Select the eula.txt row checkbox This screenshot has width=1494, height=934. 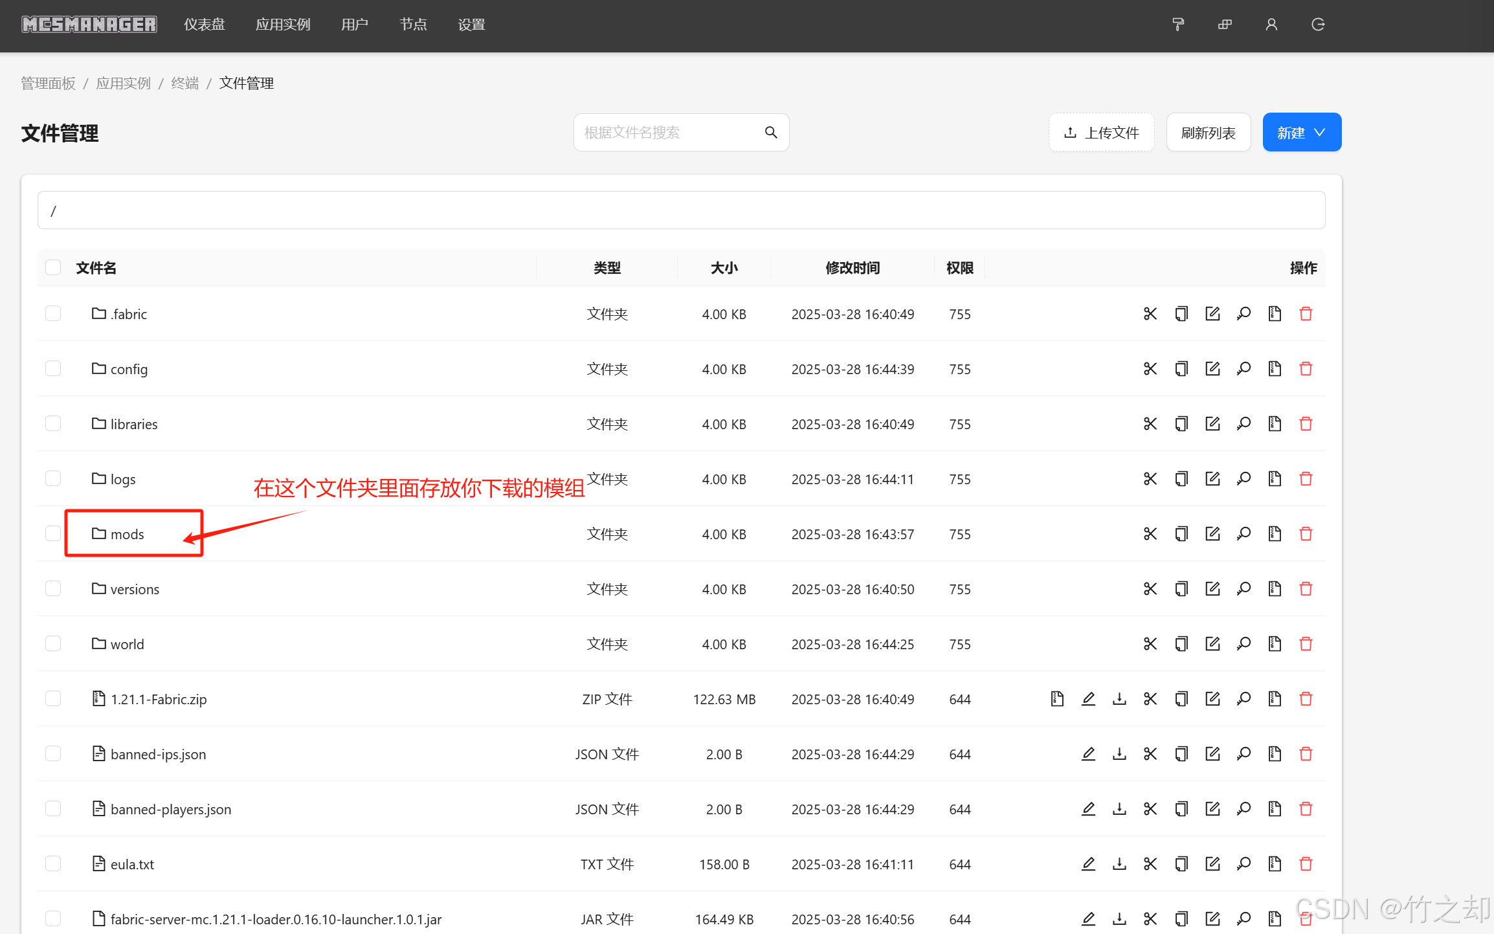click(53, 864)
